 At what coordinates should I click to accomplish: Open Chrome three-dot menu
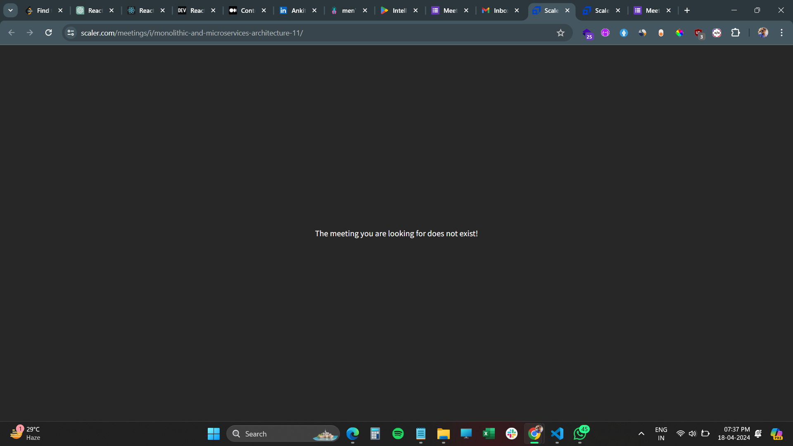(781, 33)
